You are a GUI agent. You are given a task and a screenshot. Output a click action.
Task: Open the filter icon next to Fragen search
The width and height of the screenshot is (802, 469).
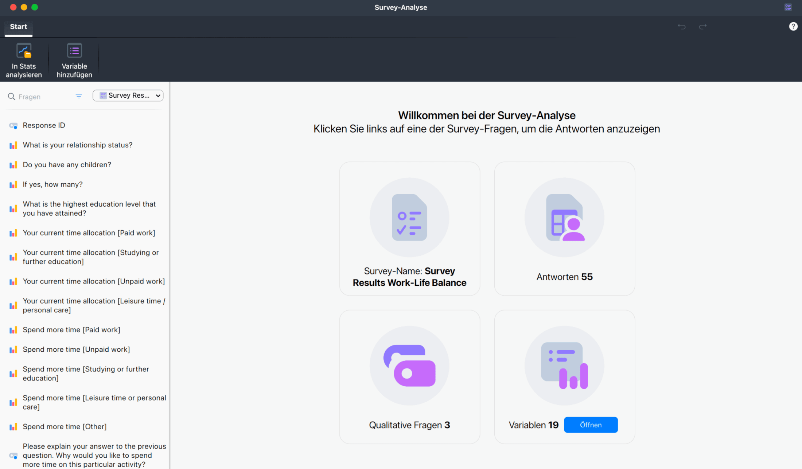pyautogui.click(x=79, y=96)
